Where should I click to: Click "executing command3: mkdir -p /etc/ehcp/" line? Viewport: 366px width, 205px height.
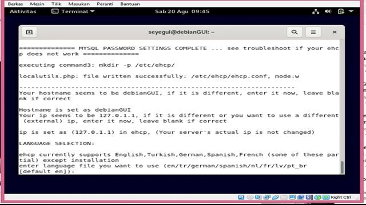97,65
